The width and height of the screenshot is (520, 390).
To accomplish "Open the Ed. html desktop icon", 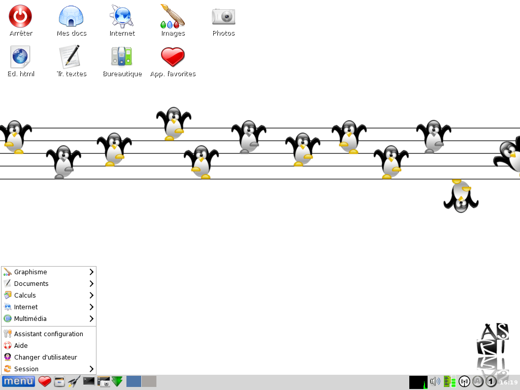I will [x=20, y=57].
